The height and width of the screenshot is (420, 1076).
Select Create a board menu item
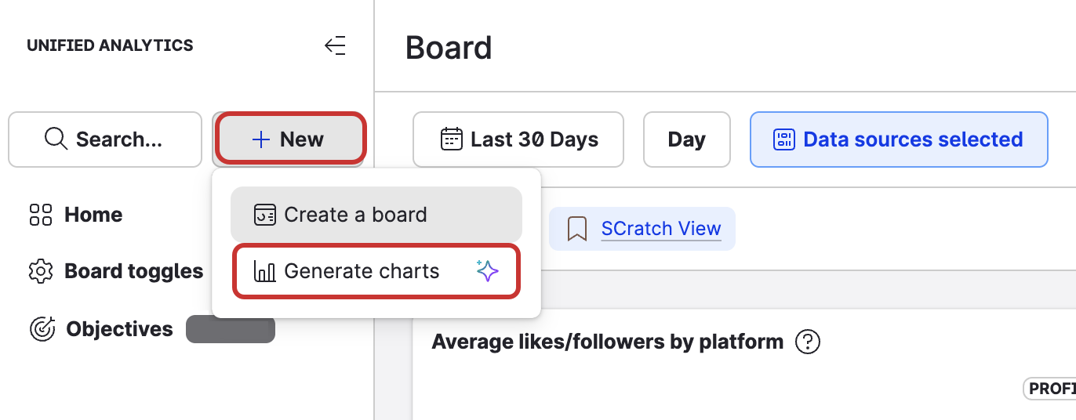point(376,215)
